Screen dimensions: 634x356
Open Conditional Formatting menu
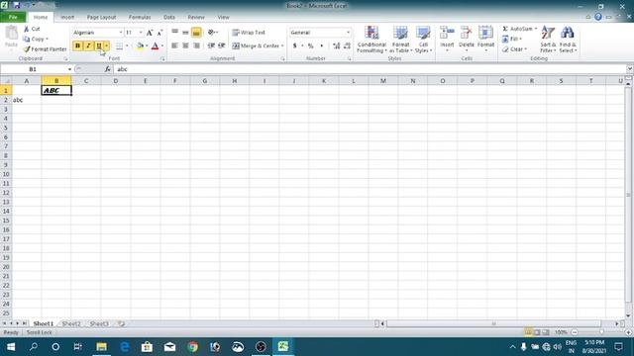[x=371, y=40]
